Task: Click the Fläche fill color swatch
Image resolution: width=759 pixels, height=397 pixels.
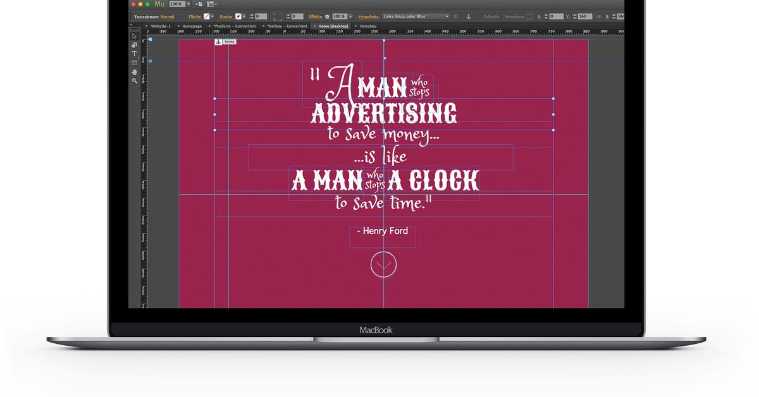Action: click(x=206, y=16)
